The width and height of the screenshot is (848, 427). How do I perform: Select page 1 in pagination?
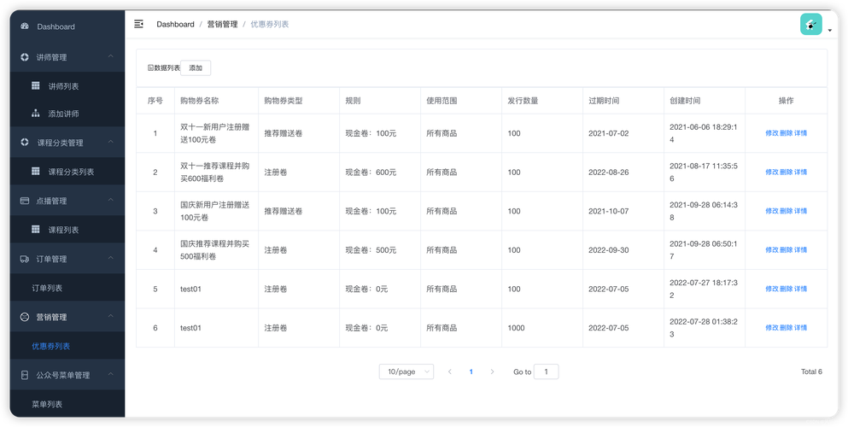471,371
